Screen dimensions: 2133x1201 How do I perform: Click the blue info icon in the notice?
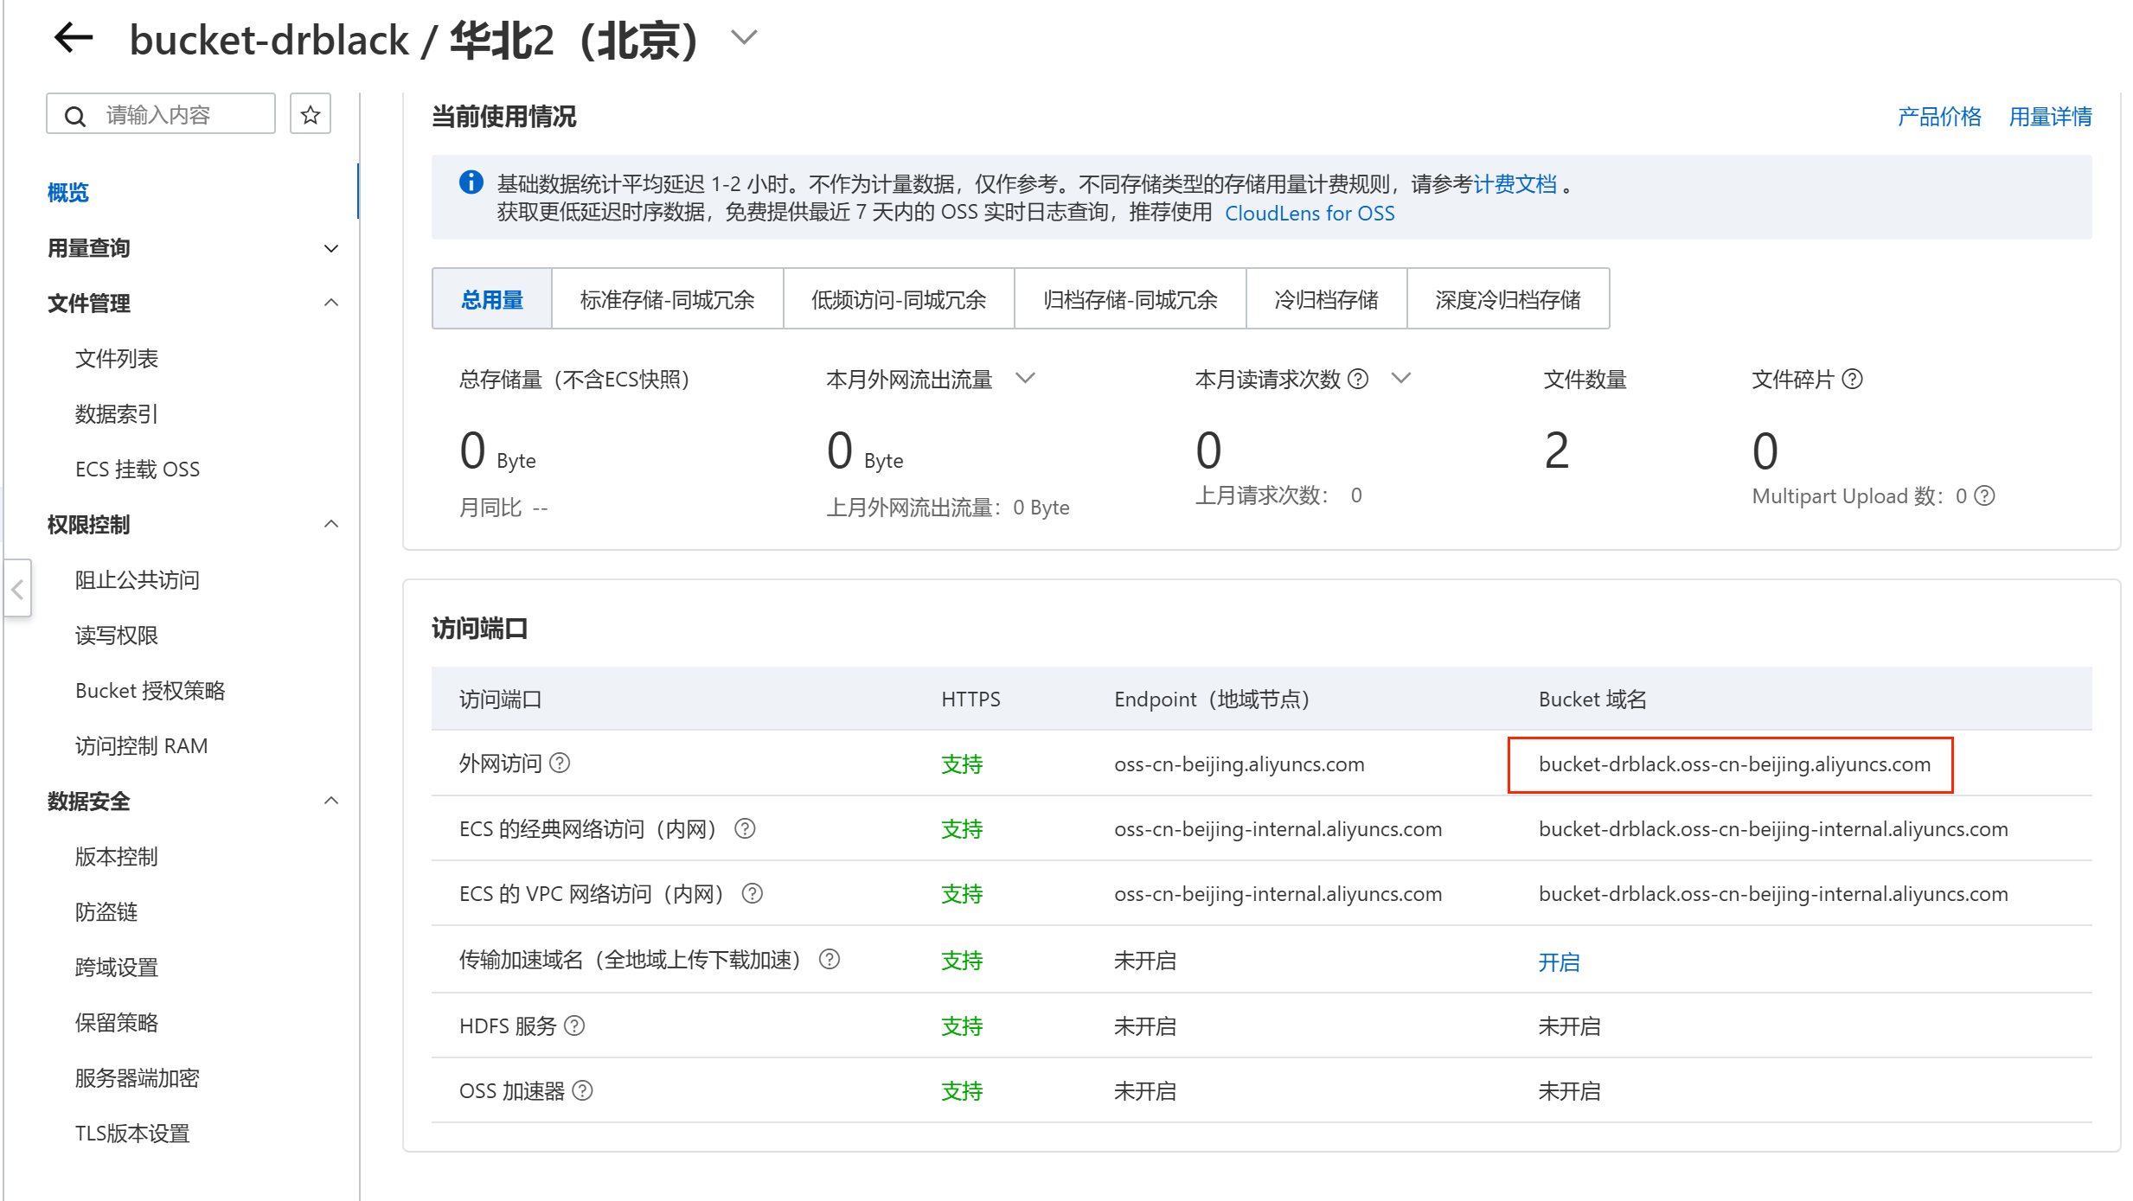click(471, 182)
